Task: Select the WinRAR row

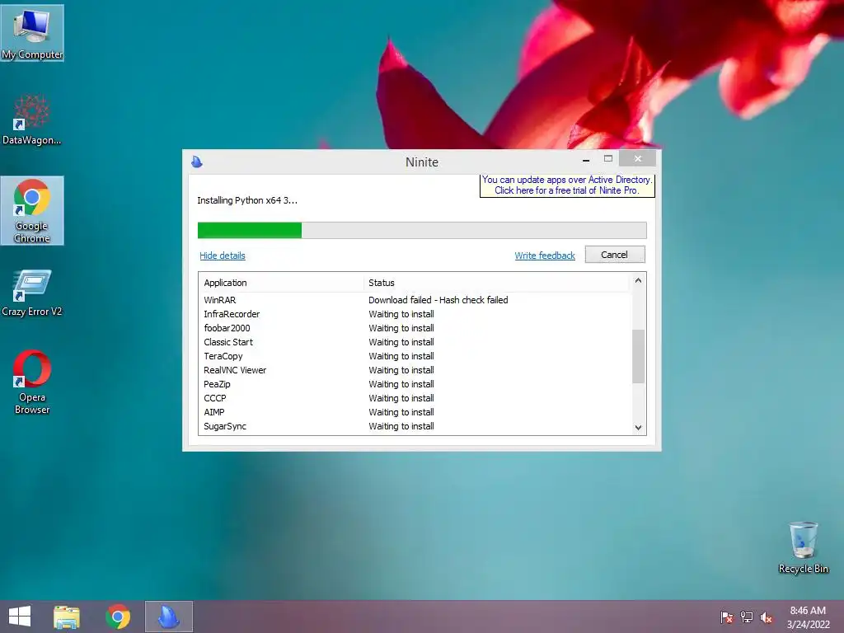Action: pos(415,300)
